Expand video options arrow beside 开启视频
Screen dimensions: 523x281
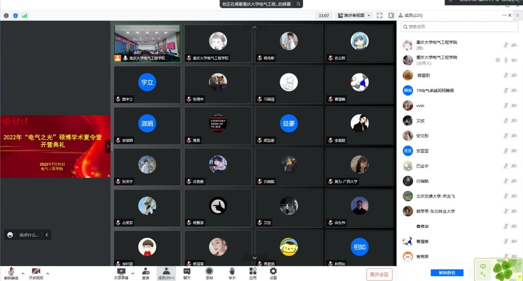pos(47,273)
